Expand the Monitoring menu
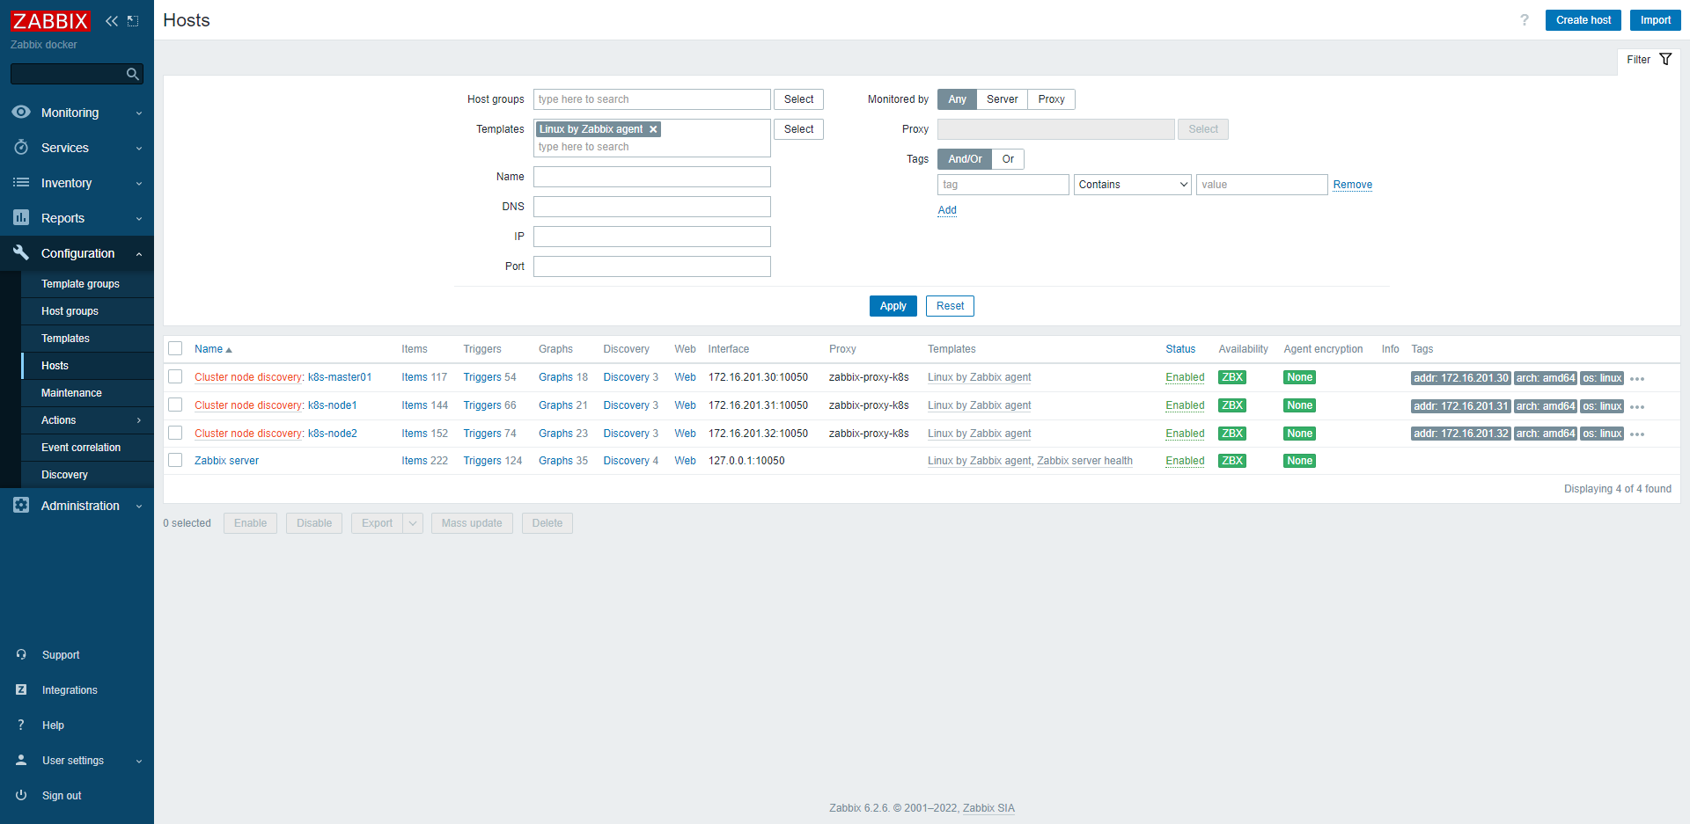The height and width of the screenshot is (824, 1690). coord(139,113)
